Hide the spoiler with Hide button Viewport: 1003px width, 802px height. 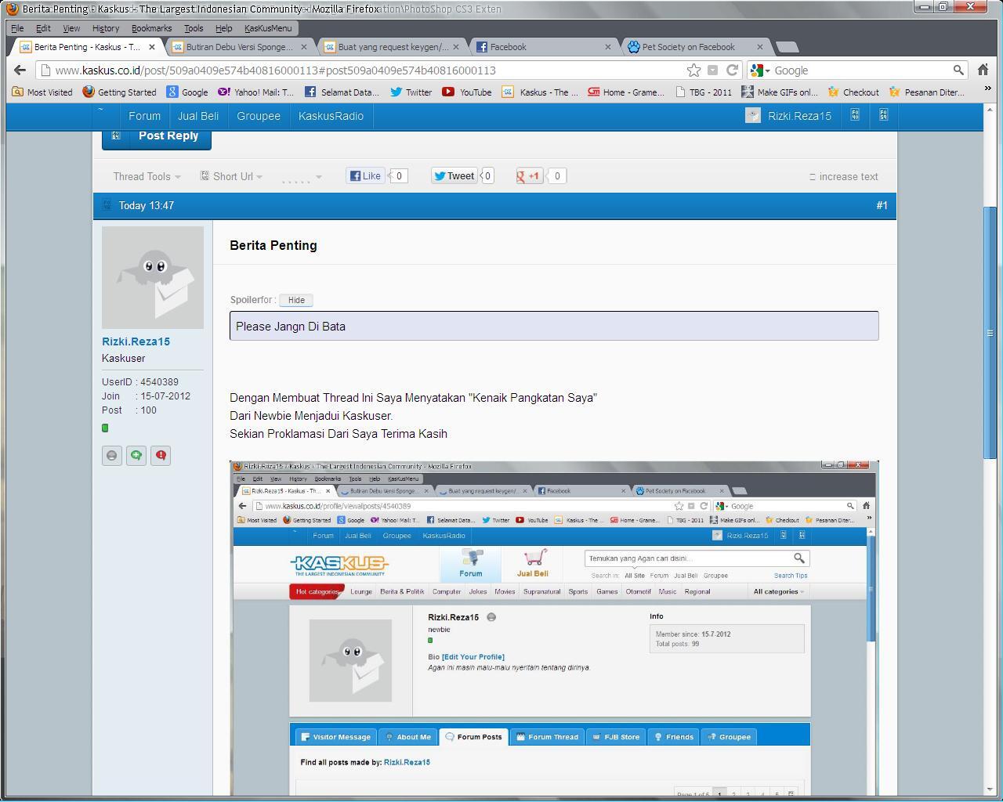pyautogui.click(x=296, y=300)
